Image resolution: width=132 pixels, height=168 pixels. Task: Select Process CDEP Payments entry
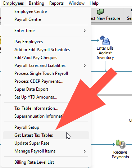(x=46, y=81)
